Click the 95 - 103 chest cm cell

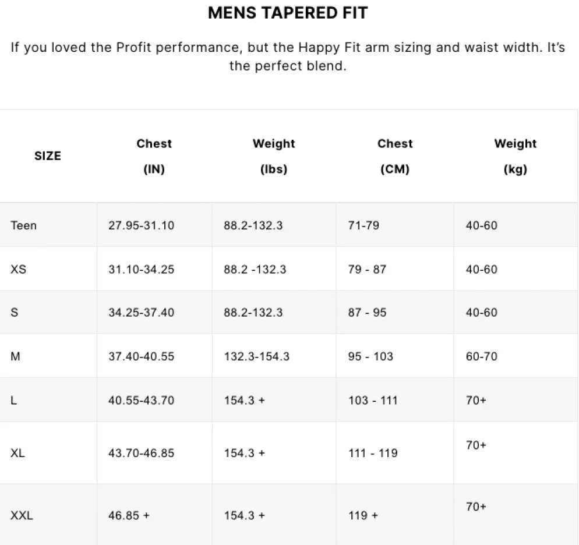(x=370, y=356)
